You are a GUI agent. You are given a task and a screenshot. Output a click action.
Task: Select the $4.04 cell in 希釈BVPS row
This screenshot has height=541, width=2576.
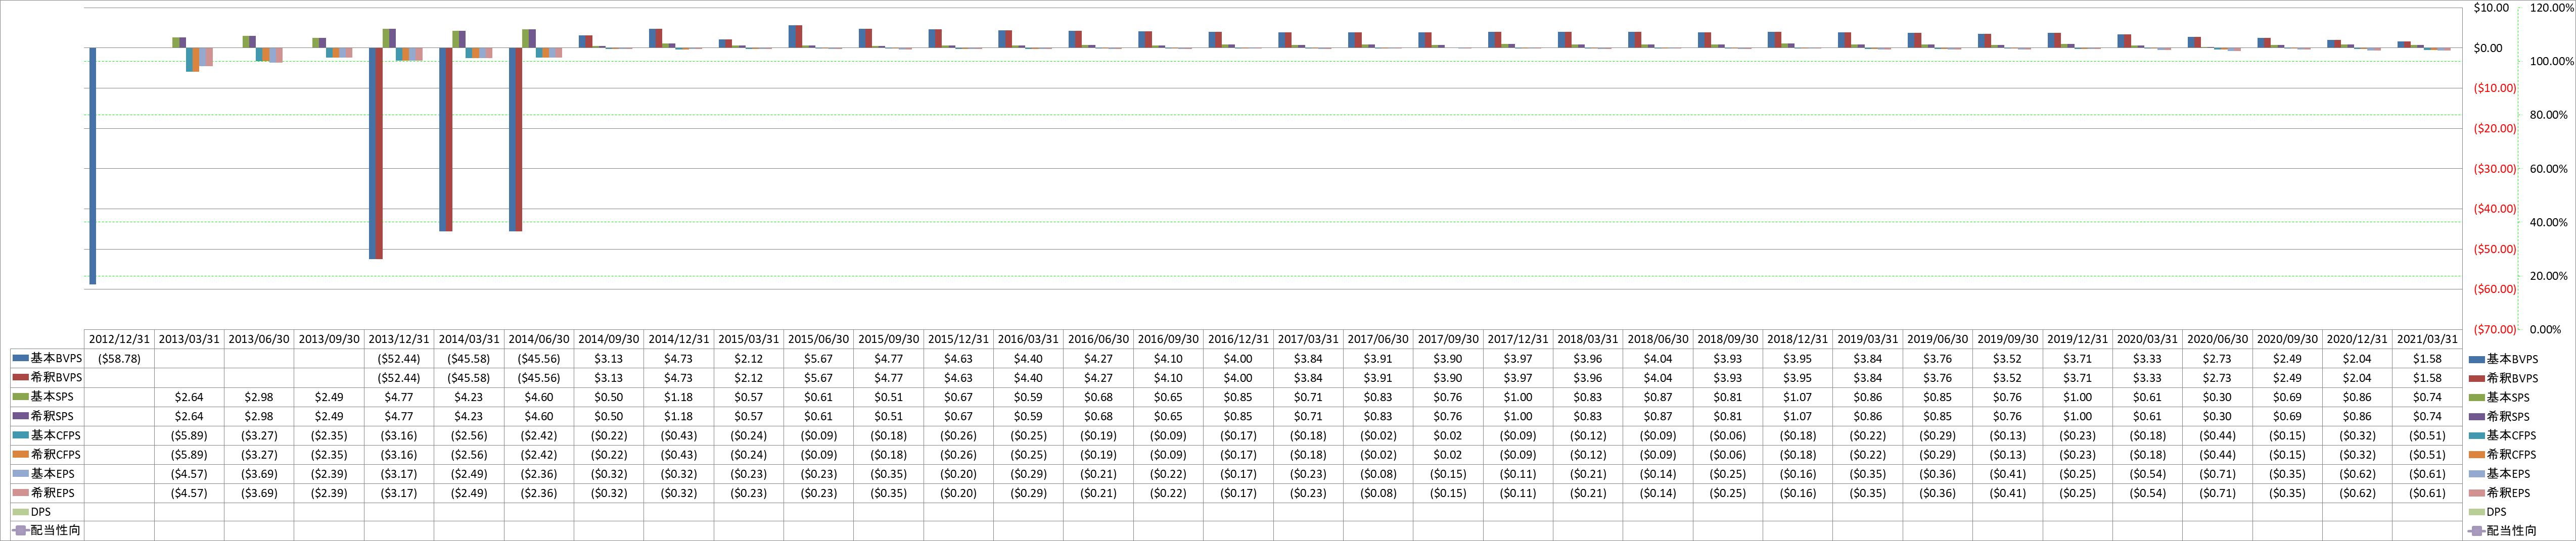(1658, 378)
